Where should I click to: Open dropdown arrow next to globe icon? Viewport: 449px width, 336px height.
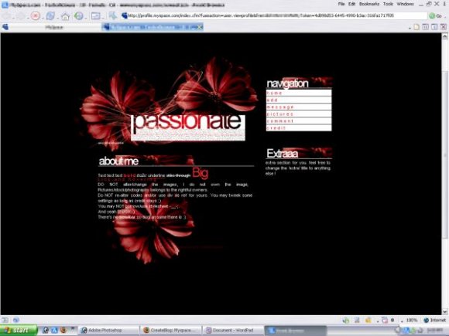[85, 18]
